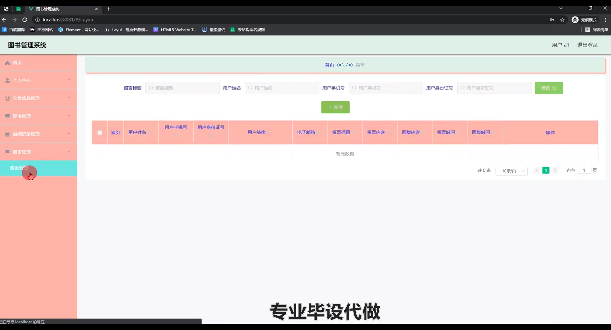The height and width of the screenshot is (330, 611).
Task: Open the 10条/页 page size dropdown
Action: [511, 171]
